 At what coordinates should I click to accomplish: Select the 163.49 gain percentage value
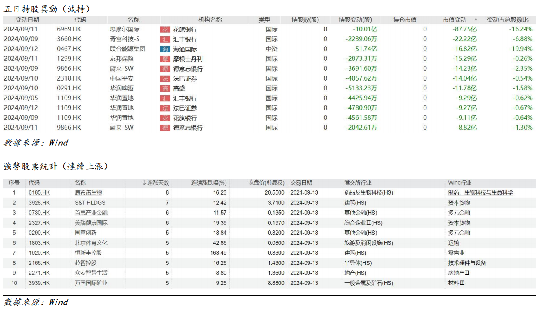(x=218, y=253)
